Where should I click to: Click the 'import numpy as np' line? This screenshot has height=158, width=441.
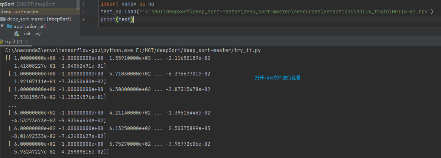(x=127, y=4)
